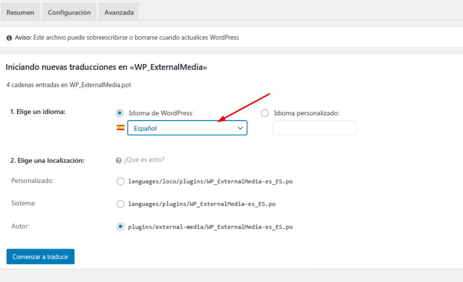Click the path plugins/external-media/WP_ExternalMedia-es_ES.po

(210, 227)
